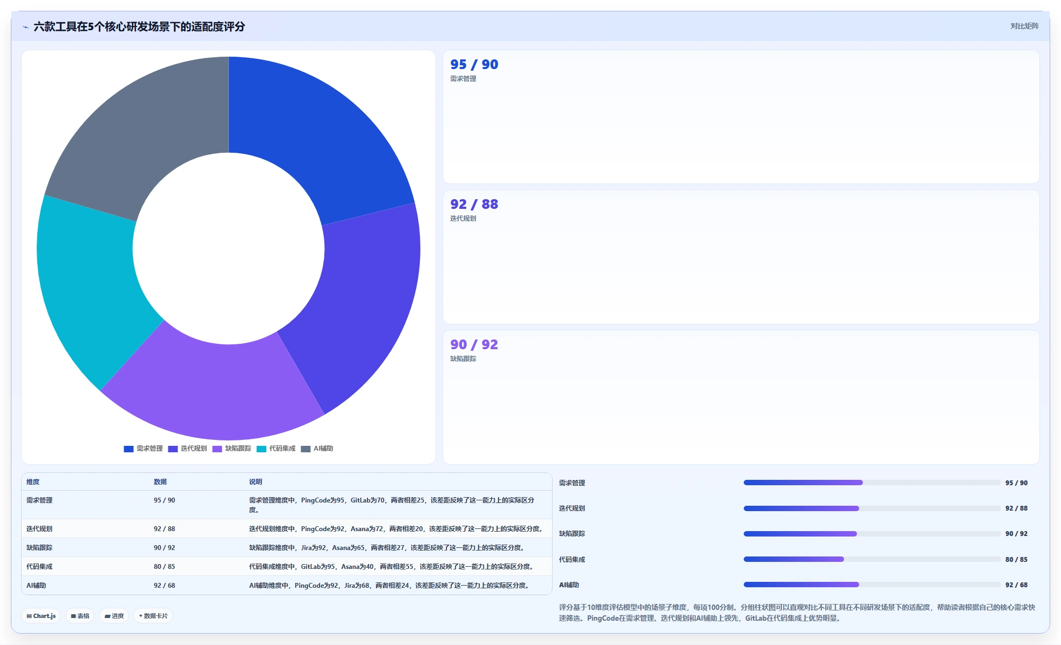Click the description mentioning Asana为72
The height and width of the screenshot is (645, 1061).
pos(396,529)
